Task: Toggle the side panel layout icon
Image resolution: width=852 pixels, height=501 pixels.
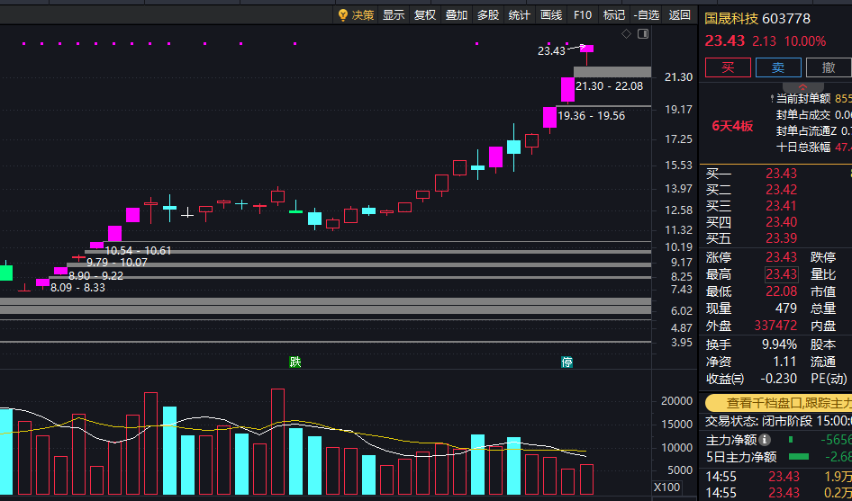Action: click(643, 34)
